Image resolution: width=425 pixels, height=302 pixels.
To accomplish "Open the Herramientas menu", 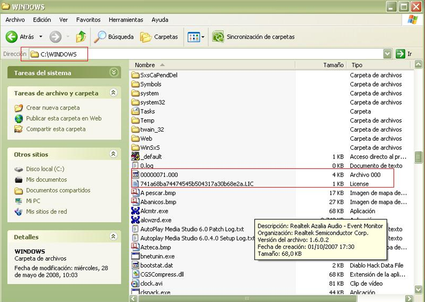I will (126, 20).
